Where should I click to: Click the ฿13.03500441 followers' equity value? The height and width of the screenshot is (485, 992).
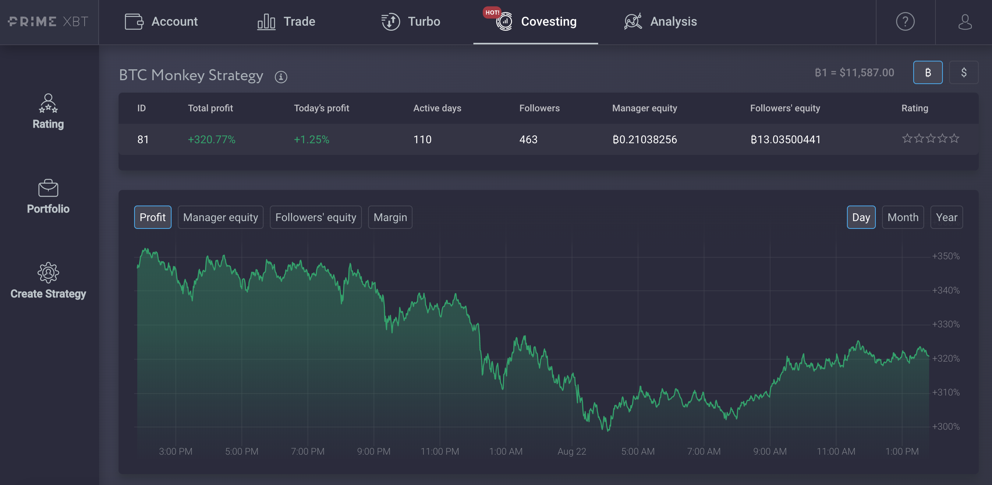click(x=785, y=139)
